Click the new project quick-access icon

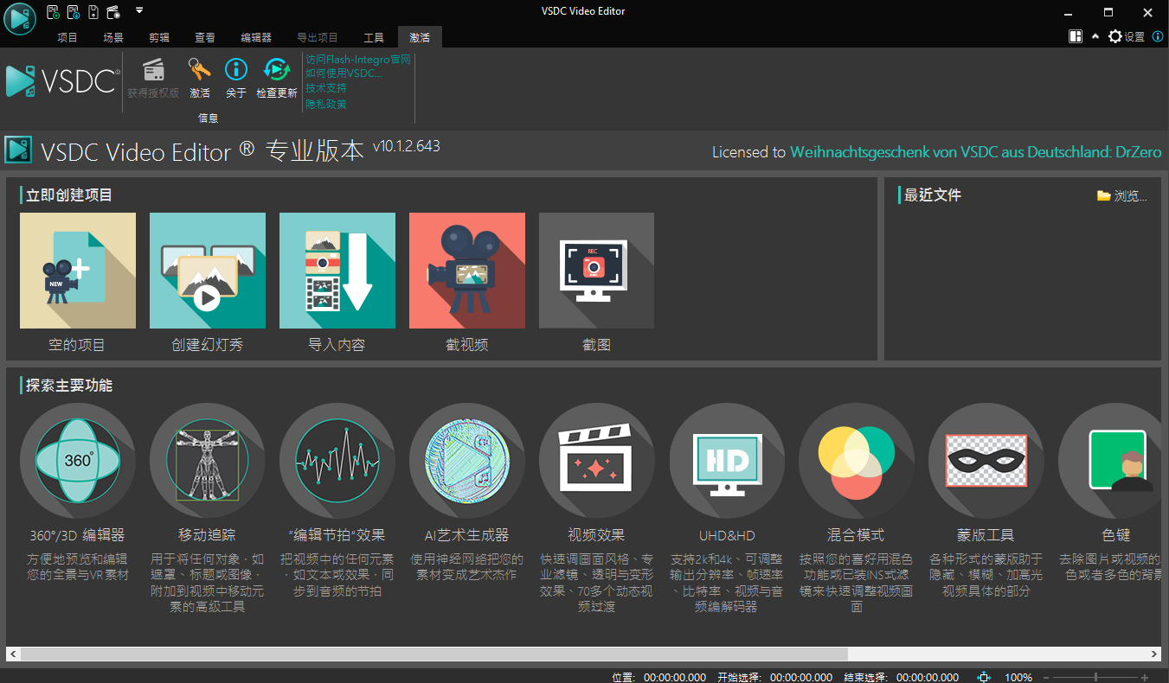[54, 12]
